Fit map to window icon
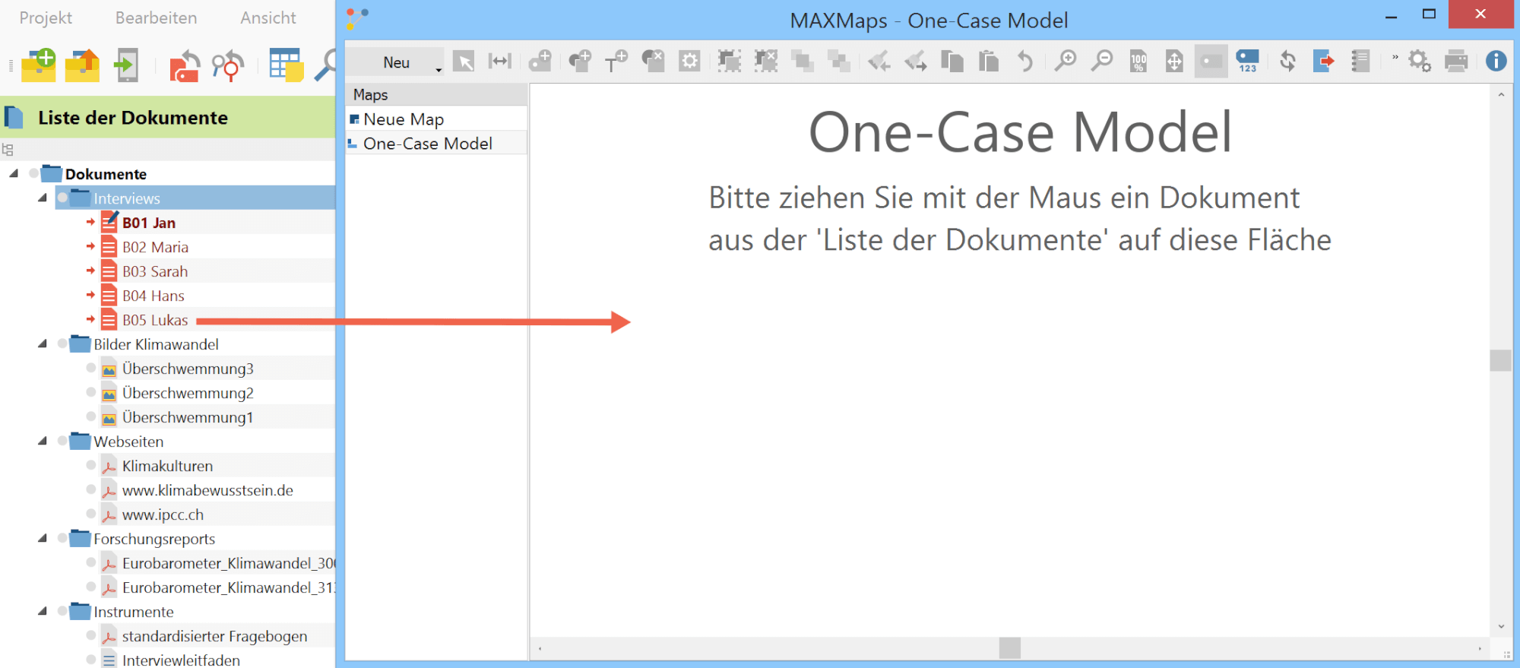The width and height of the screenshot is (1520, 668). click(1174, 61)
